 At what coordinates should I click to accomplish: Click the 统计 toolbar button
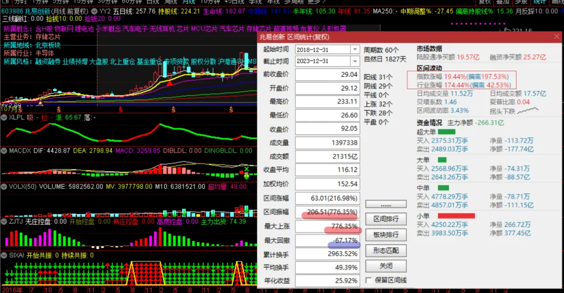[539, 2]
